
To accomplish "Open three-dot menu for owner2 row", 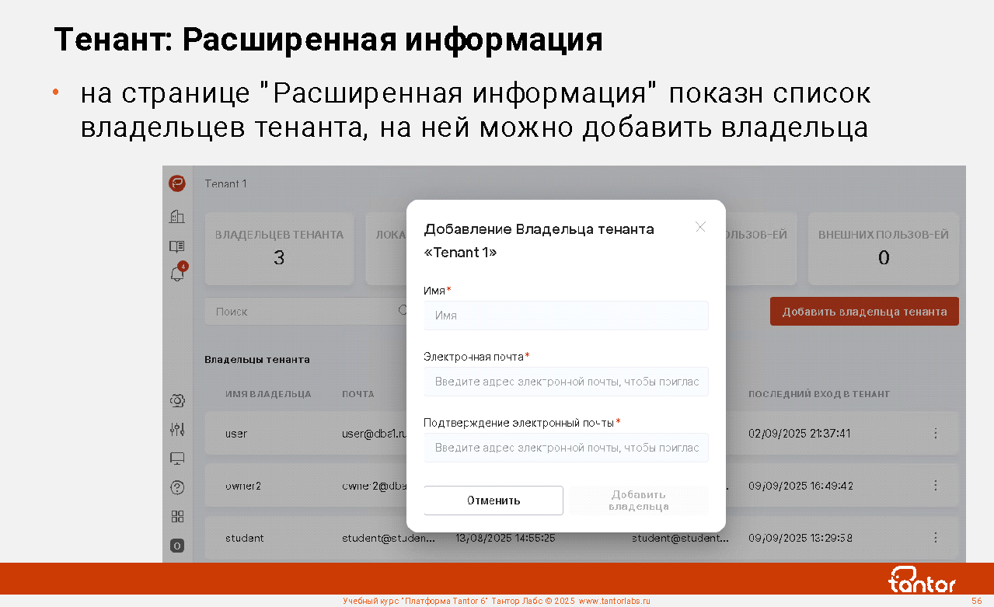I will tap(935, 486).
